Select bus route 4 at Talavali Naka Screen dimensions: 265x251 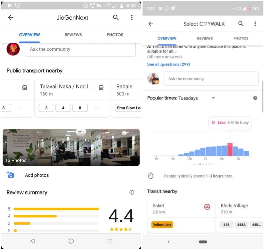(63, 108)
